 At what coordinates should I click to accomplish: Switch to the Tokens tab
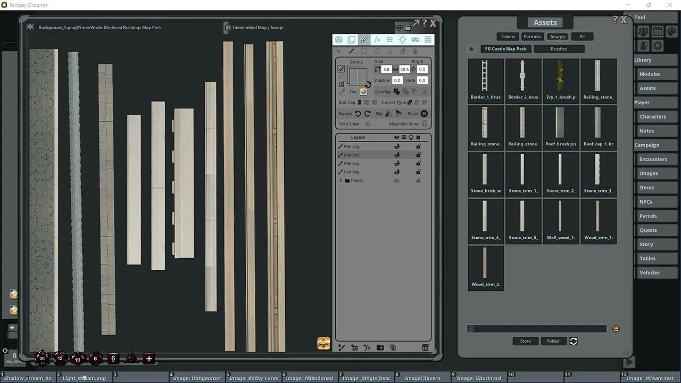(x=508, y=37)
